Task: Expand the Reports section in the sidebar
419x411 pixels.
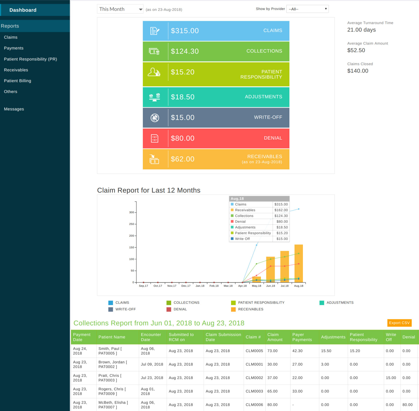Action: tap(10, 26)
